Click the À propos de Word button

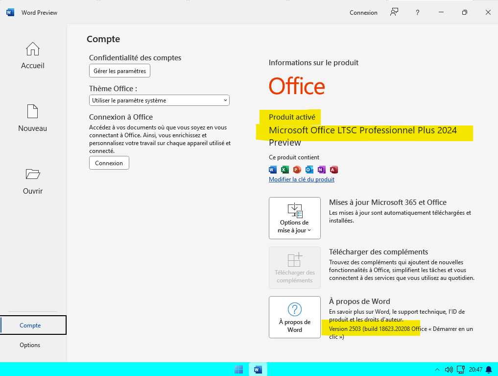tap(295, 317)
